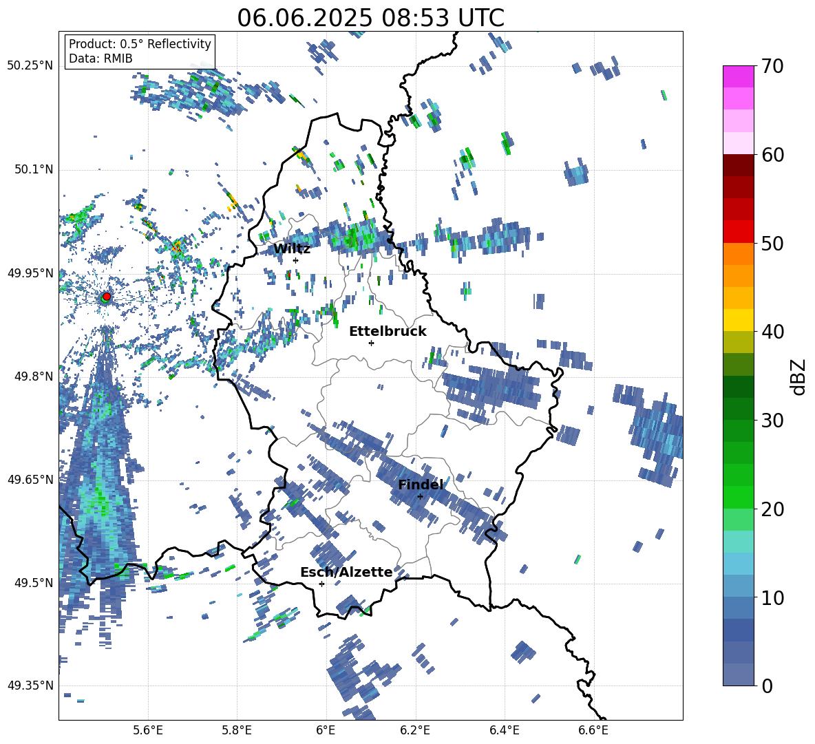Click the 5.8°E longitude label

[237, 730]
